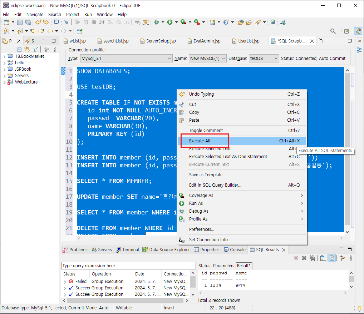Remove result using X icon in SQL Results

[x=304, y=258]
